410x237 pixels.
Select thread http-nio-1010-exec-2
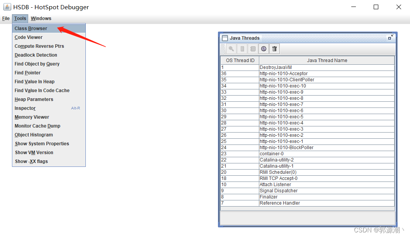[x=308, y=135]
